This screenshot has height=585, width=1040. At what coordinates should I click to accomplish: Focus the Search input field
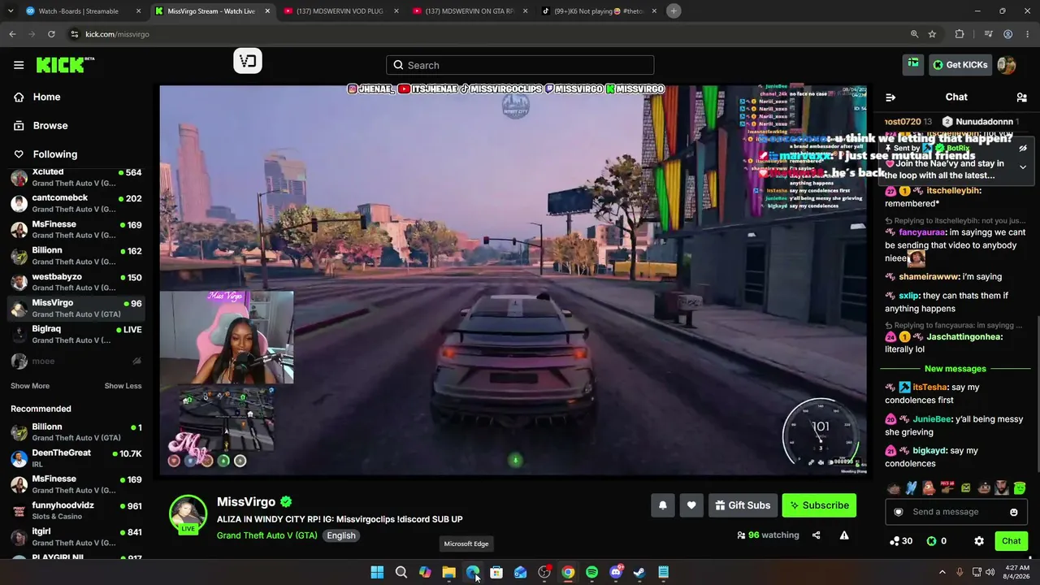520,65
